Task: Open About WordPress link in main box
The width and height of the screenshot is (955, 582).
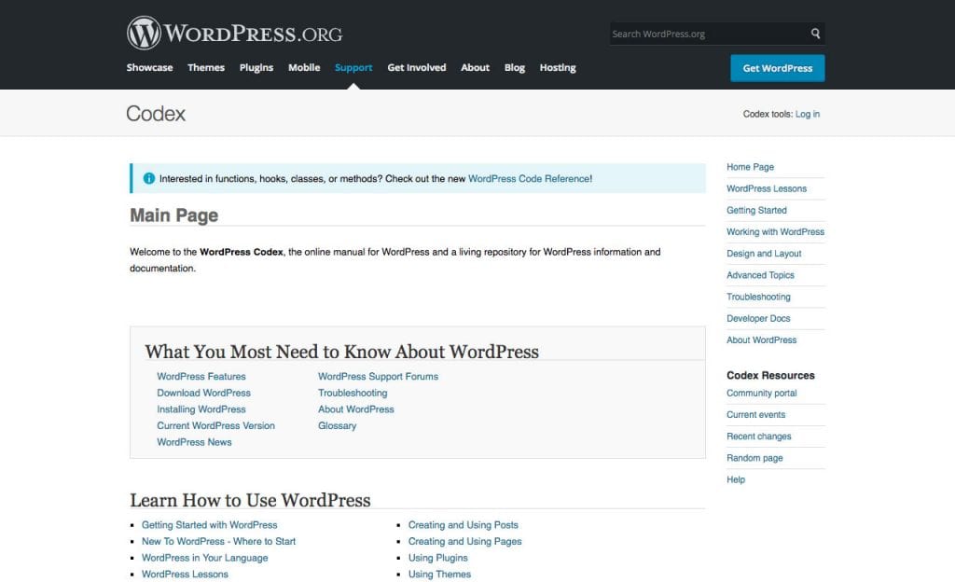Action: pos(355,409)
